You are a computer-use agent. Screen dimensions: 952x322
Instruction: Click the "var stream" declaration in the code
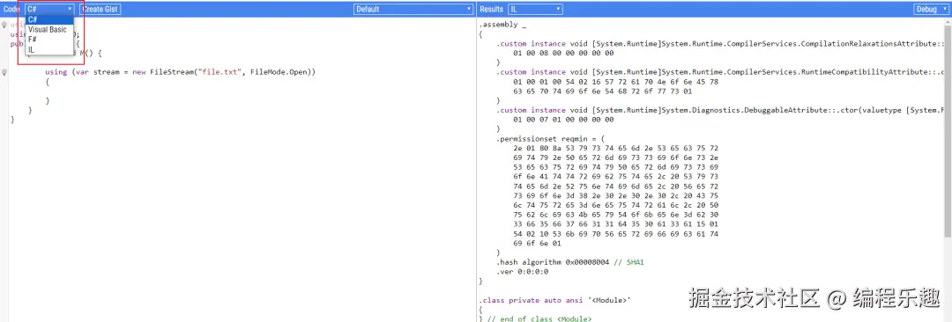[97, 72]
